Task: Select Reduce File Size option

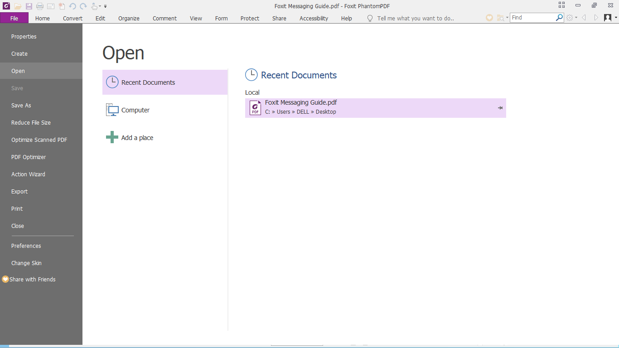Action: tap(41, 123)
